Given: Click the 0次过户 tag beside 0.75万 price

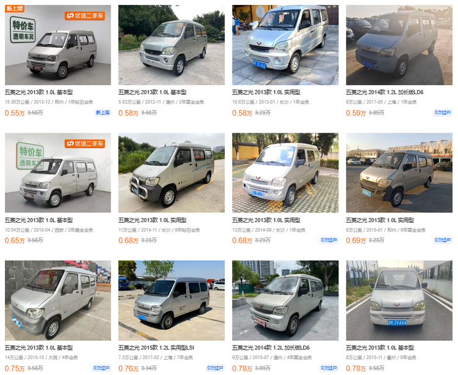Looking at the screenshot, I should pos(101,368).
